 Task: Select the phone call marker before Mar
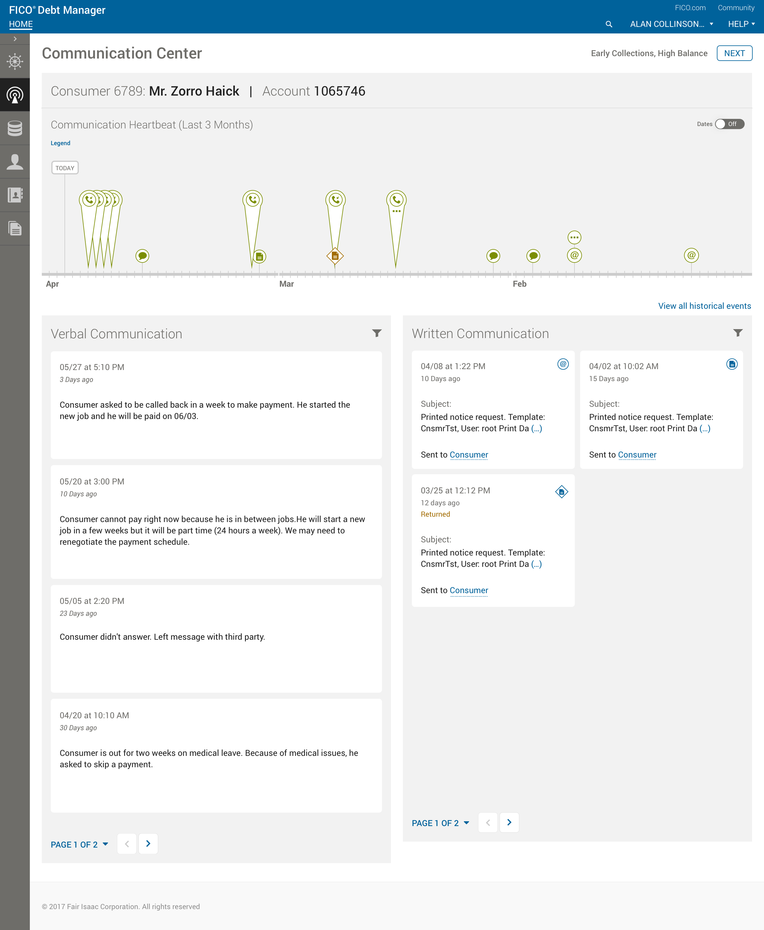point(252,199)
